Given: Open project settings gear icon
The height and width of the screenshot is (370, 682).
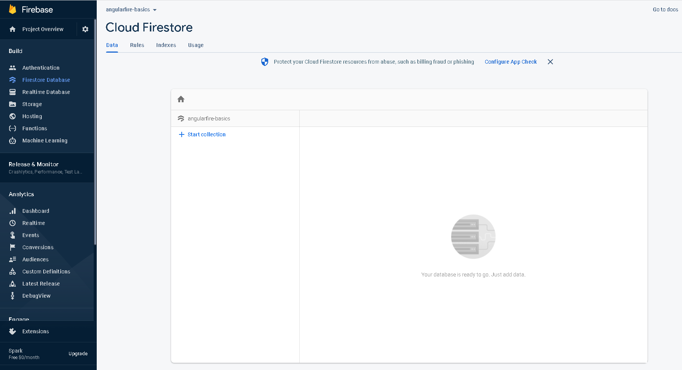Looking at the screenshot, I should coord(85,29).
